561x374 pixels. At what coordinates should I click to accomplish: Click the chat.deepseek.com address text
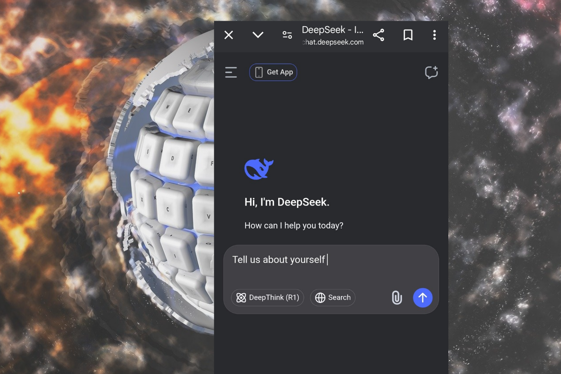coord(333,42)
